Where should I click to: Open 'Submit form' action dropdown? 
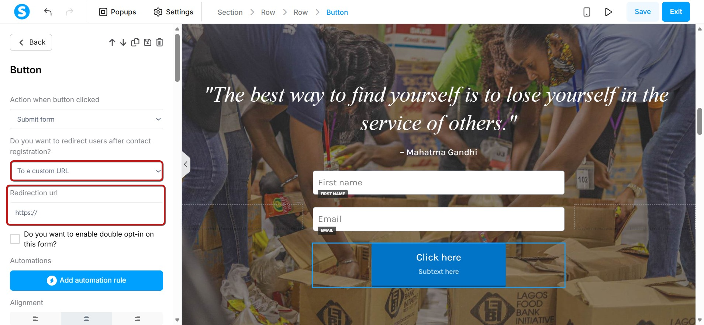point(86,119)
